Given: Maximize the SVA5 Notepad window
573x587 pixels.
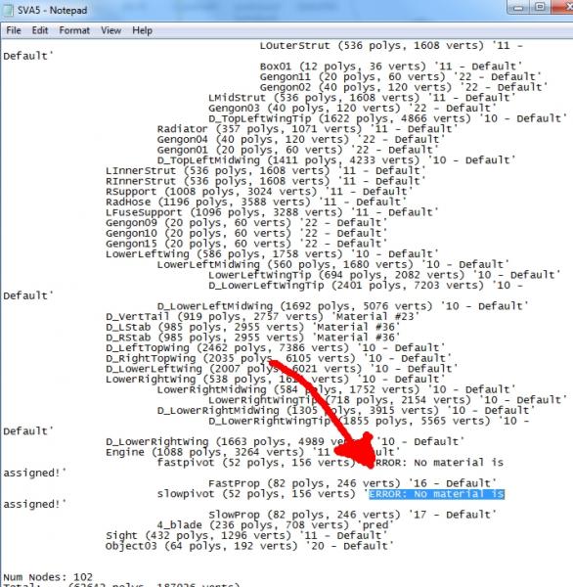Looking at the screenshot, I should pos(540,7).
